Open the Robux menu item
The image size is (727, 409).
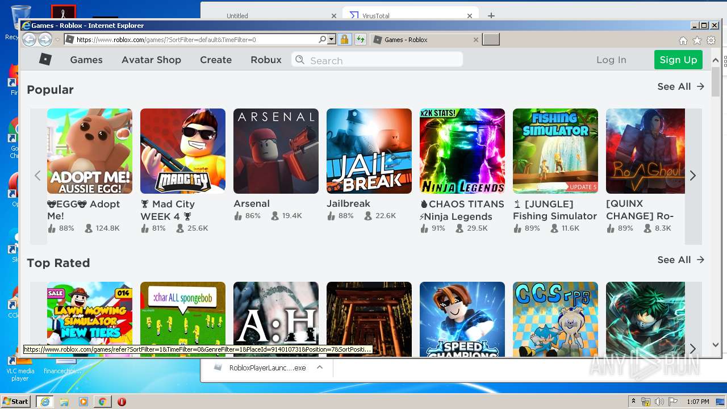[x=266, y=60]
